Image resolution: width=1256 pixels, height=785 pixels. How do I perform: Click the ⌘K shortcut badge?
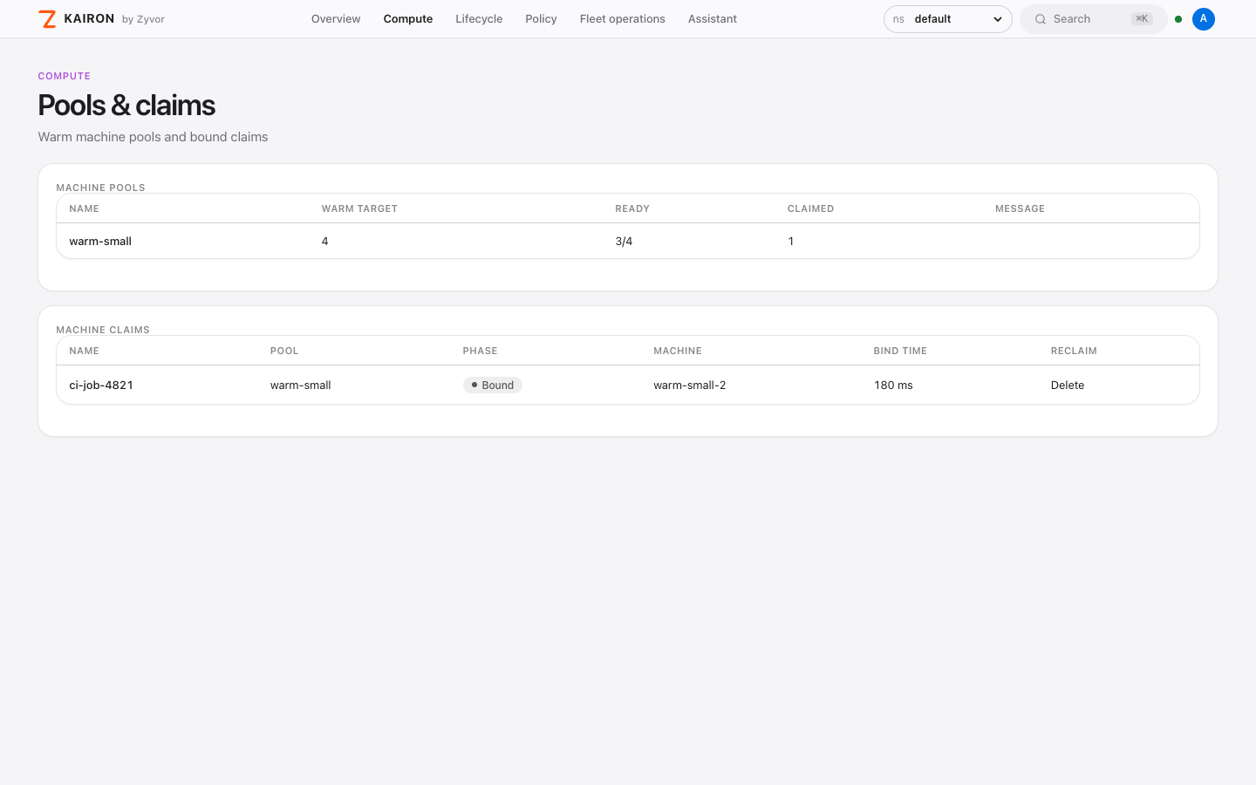[x=1142, y=19]
